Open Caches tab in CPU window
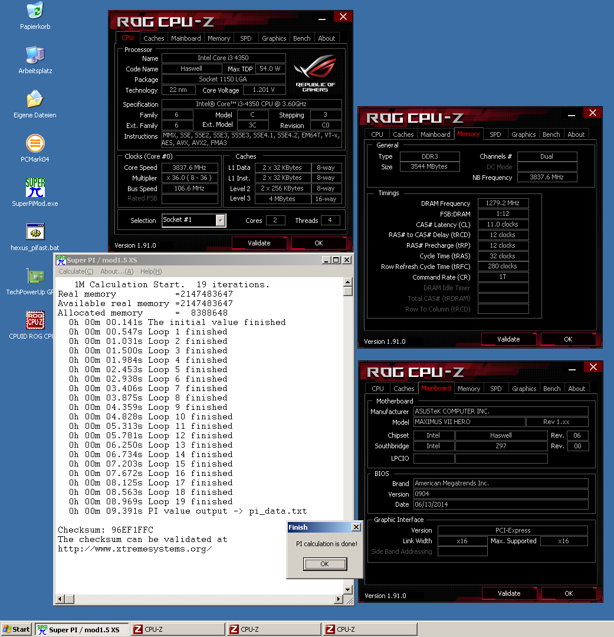 (x=153, y=38)
